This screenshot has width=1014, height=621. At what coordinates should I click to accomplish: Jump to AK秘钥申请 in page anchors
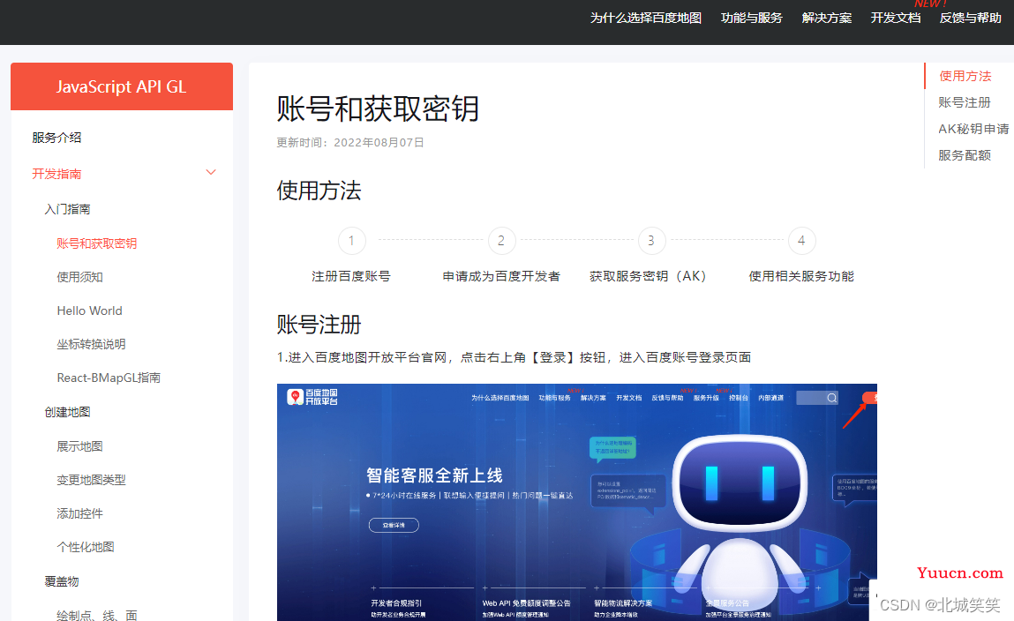[x=973, y=130]
